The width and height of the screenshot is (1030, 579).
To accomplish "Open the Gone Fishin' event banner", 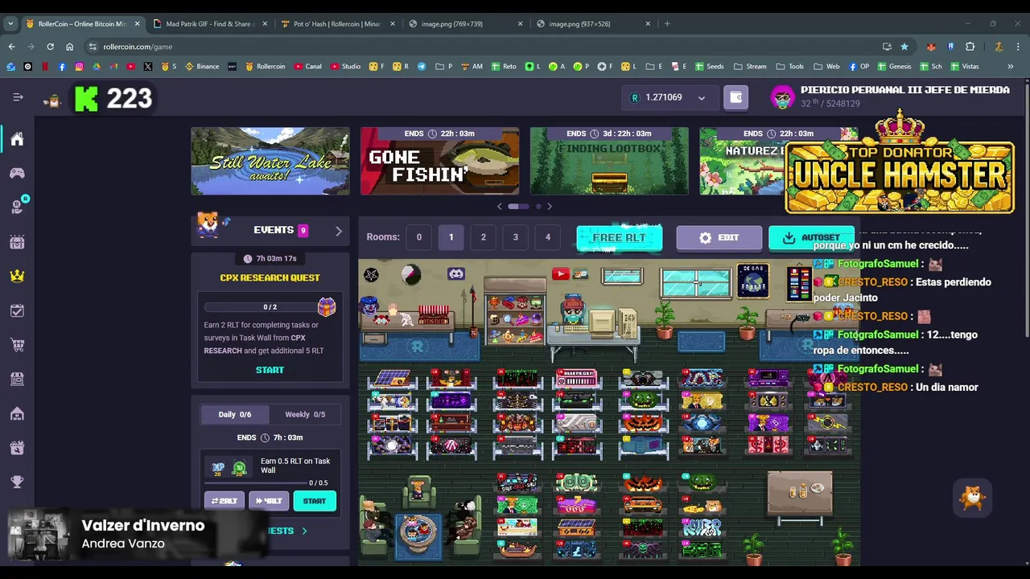I will coord(439,161).
